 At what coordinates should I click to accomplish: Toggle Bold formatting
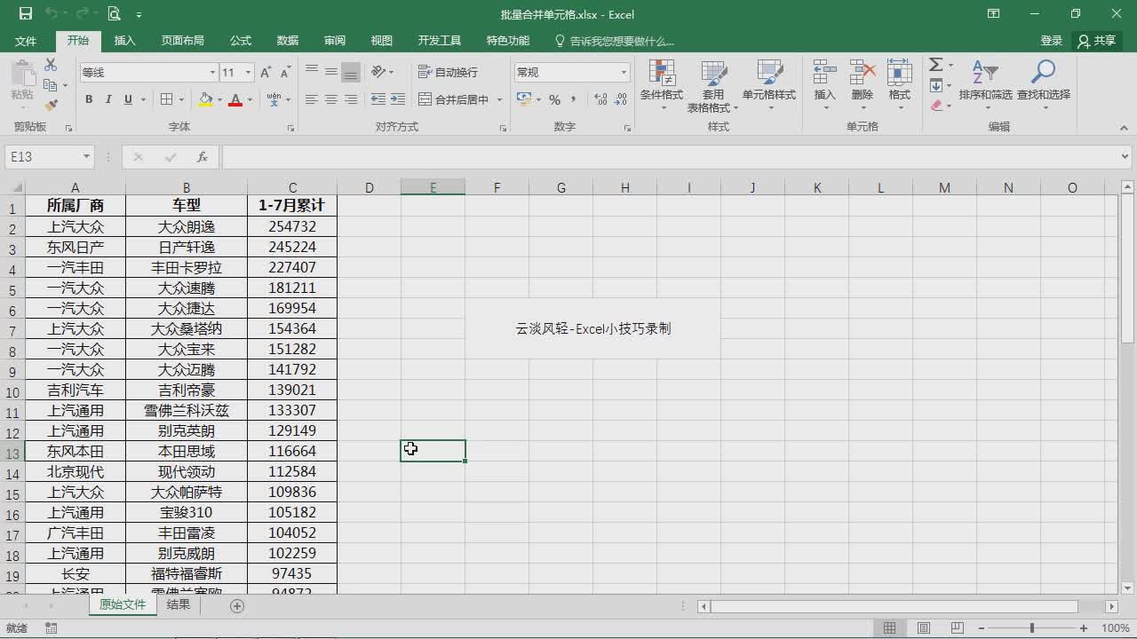tap(89, 99)
